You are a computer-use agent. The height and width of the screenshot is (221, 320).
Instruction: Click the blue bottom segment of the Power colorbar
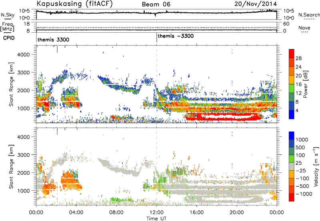coord(292,114)
